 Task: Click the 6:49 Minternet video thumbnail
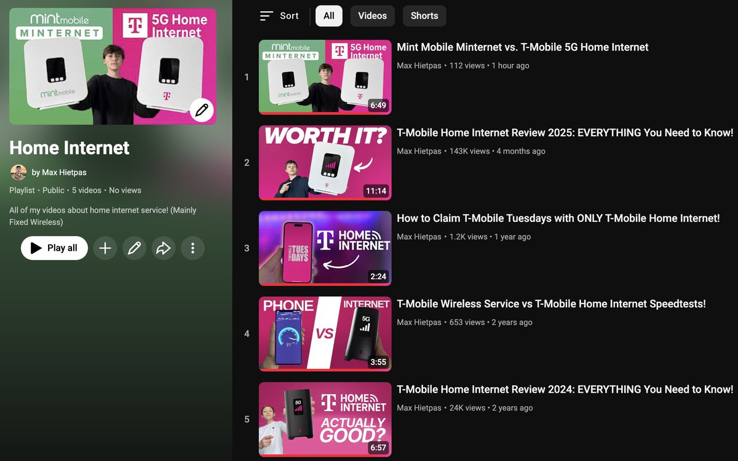(325, 77)
